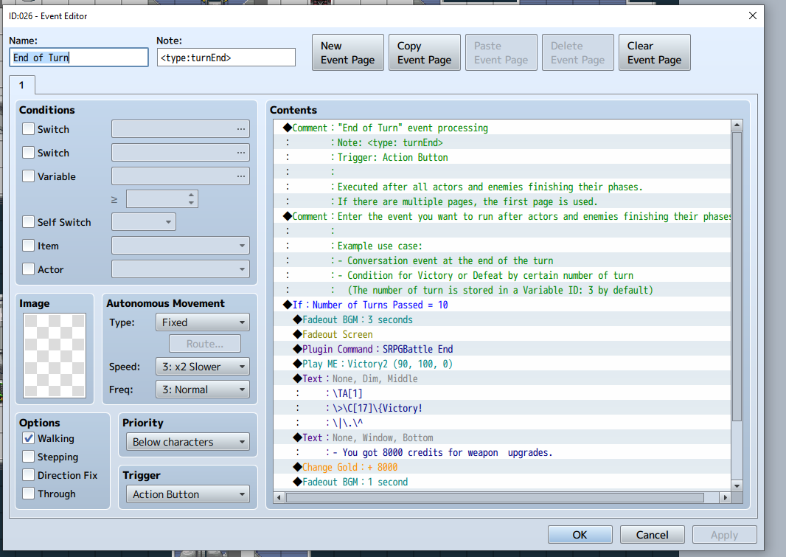
Task: Enable the first Switch condition checkbox
Action: click(x=29, y=129)
